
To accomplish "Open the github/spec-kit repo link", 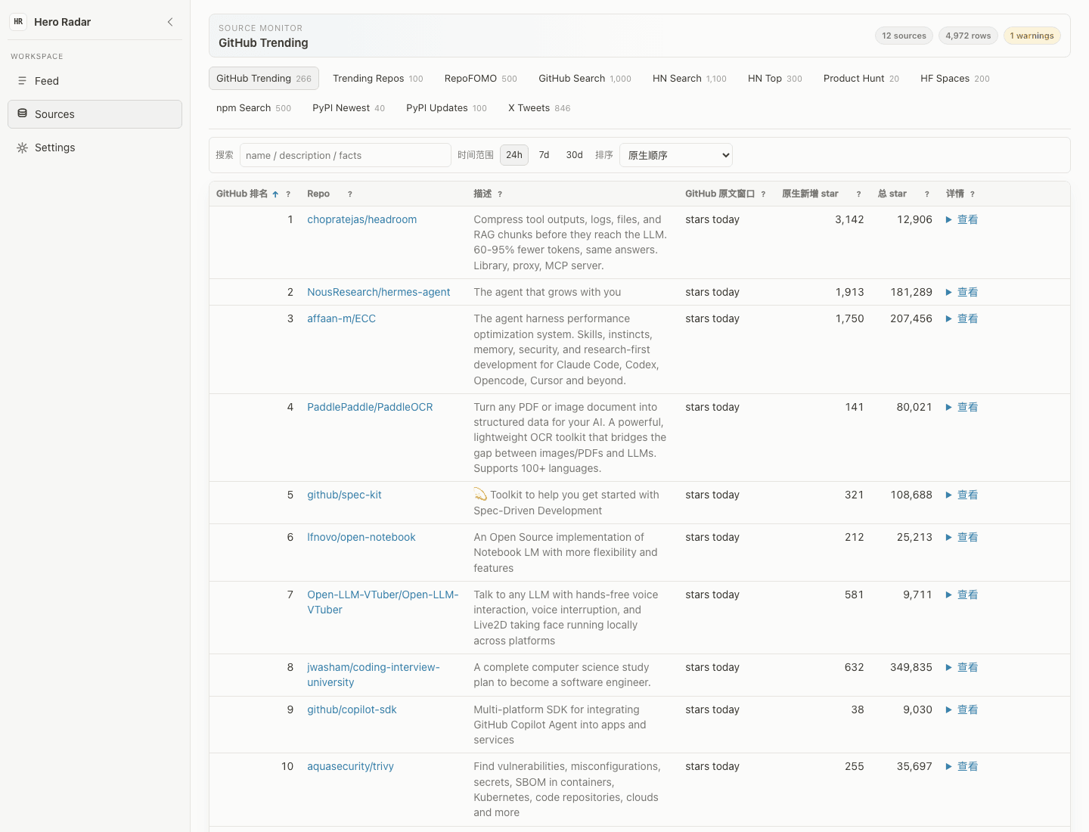I will [344, 495].
